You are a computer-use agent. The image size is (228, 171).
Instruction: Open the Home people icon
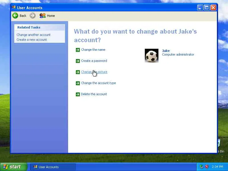click(x=42, y=16)
